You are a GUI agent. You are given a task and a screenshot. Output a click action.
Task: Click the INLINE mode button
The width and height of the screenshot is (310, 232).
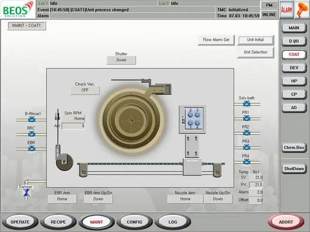tap(269, 15)
